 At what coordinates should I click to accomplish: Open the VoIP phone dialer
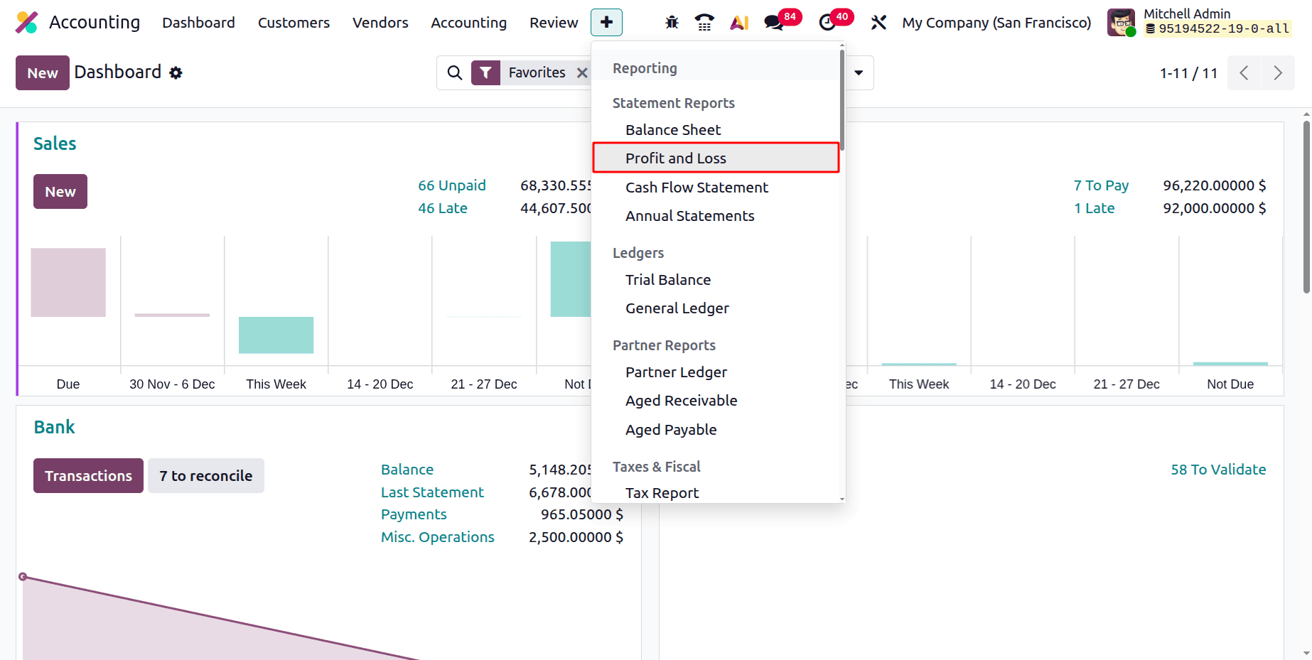(x=704, y=22)
